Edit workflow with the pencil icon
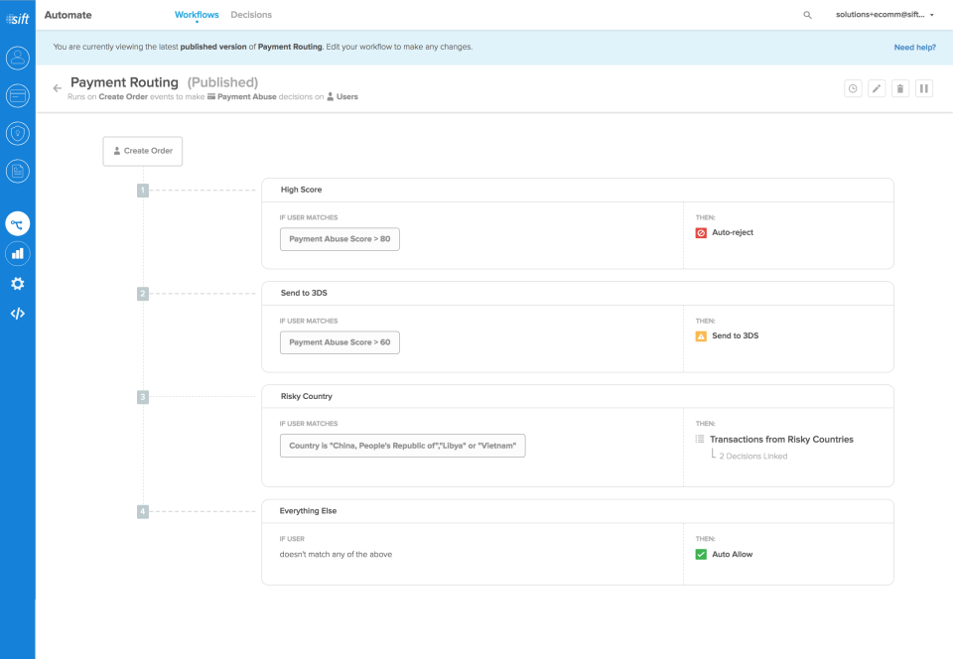Viewport: 953px width, 659px height. click(x=877, y=88)
